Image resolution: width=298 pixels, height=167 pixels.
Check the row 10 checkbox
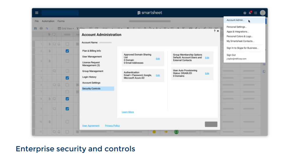point(67,122)
